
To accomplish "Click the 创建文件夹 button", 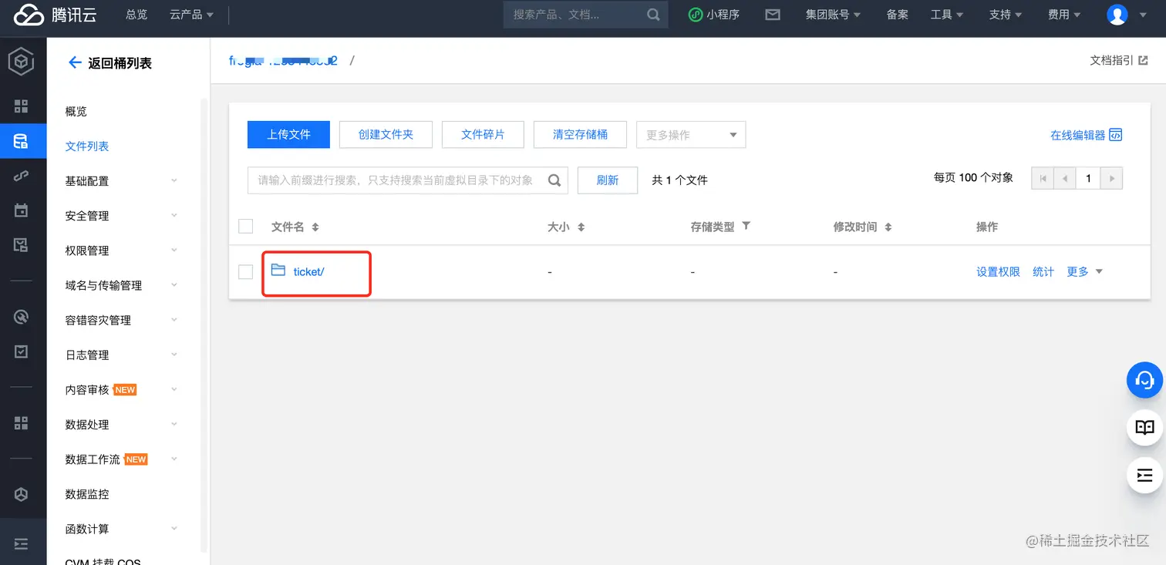I will (386, 134).
